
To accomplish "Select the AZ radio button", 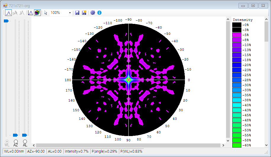I will (x=16, y=141).
